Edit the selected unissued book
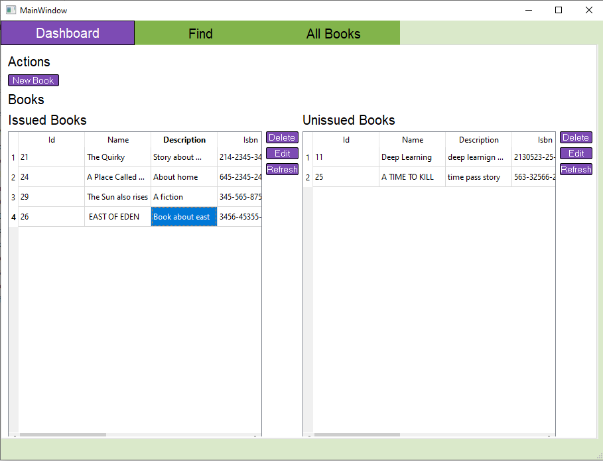 click(x=575, y=153)
